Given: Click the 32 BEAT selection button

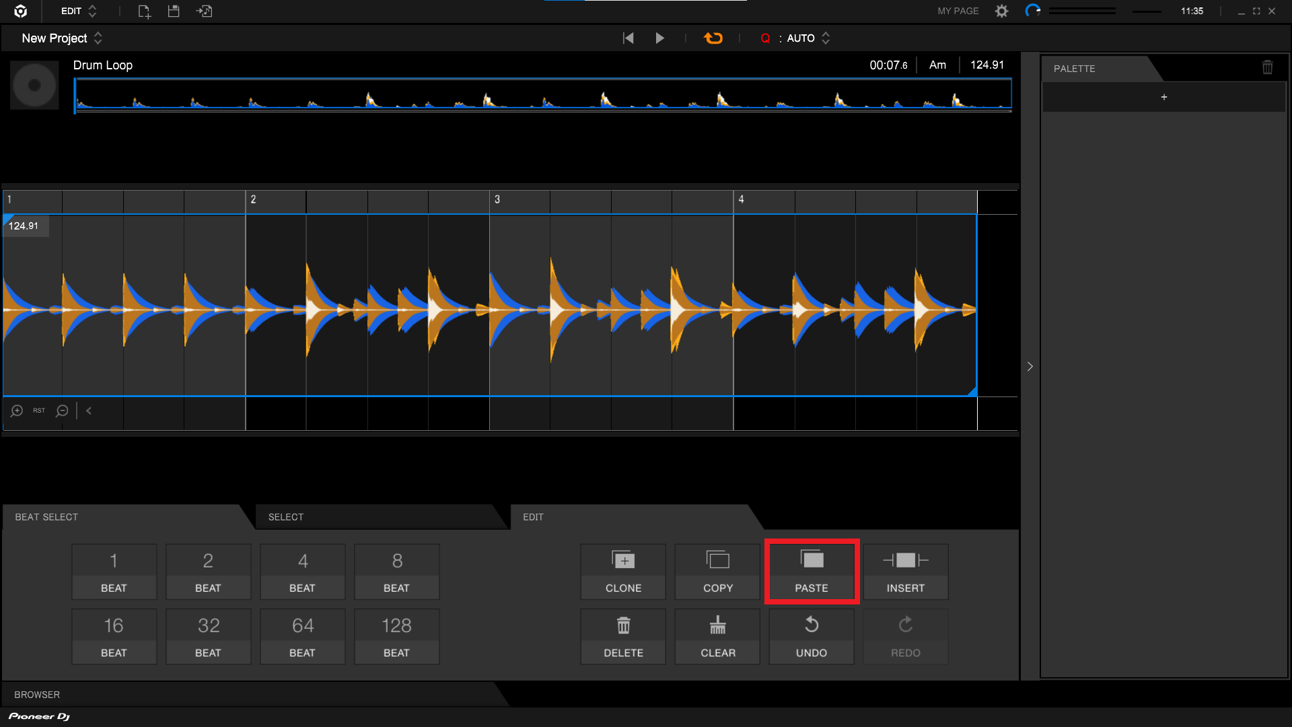Looking at the screenshot, I should point(207,636).
